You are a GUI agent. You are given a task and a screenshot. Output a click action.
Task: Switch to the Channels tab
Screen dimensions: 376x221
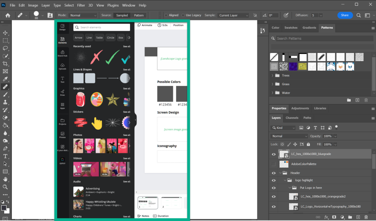pos(292,118)
